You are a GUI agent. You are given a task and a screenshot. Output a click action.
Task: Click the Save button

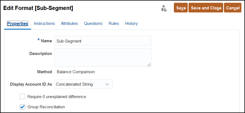point(181,8)
